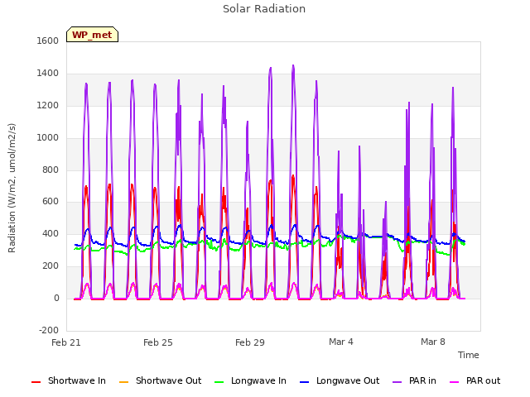This screenshot has width=530, height=397.
Task: Click the 1200 y-axis tick label
Action: [x=48, y=105]
